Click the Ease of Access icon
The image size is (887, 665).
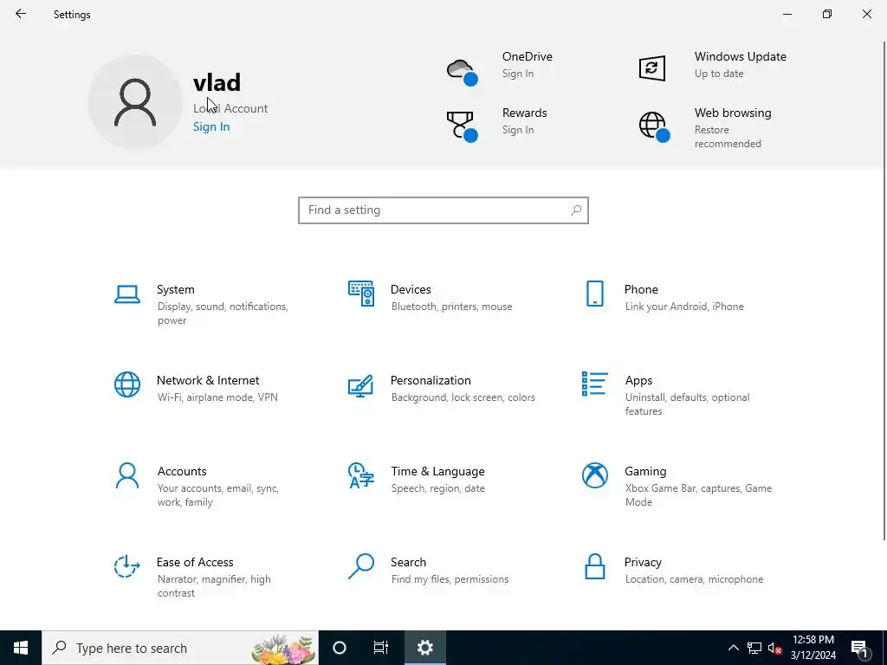click(126, 566)
